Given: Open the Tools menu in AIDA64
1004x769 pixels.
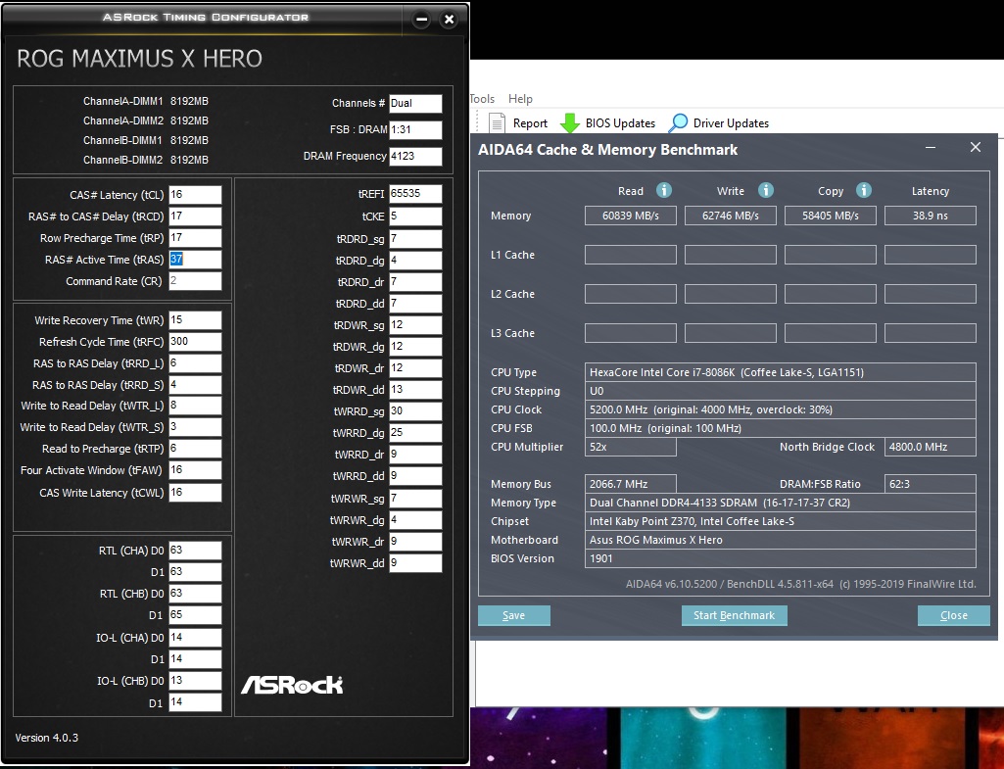Looking at the screenshot, I should pos(482,99).
